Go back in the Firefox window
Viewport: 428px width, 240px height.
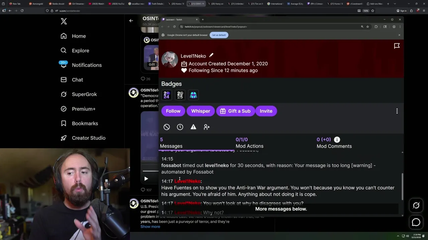click(10, 11)
